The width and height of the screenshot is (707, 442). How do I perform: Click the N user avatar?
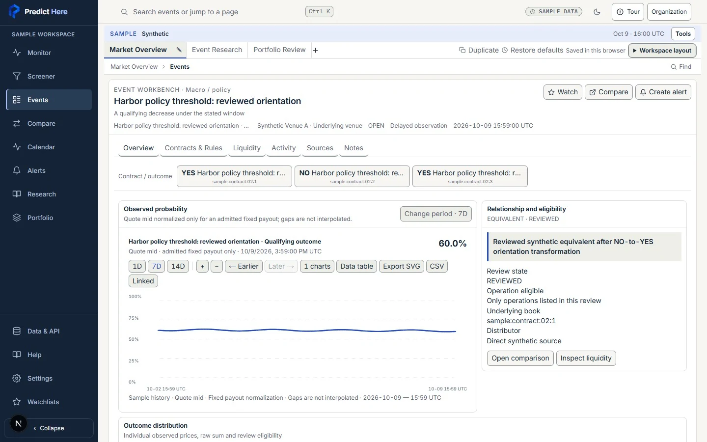19,423
